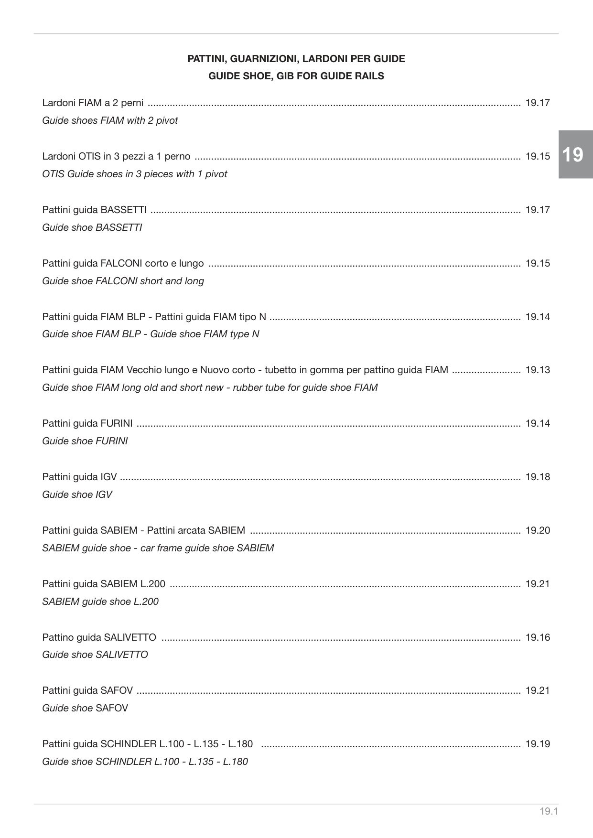Select the Pattini guida BASSETTI entry

296,210
